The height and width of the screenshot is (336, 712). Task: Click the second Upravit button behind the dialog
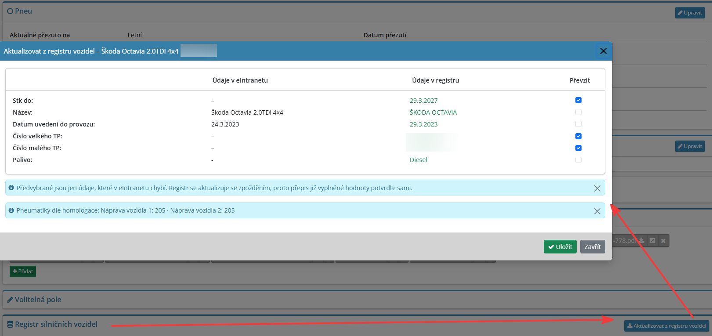(690, 146)
